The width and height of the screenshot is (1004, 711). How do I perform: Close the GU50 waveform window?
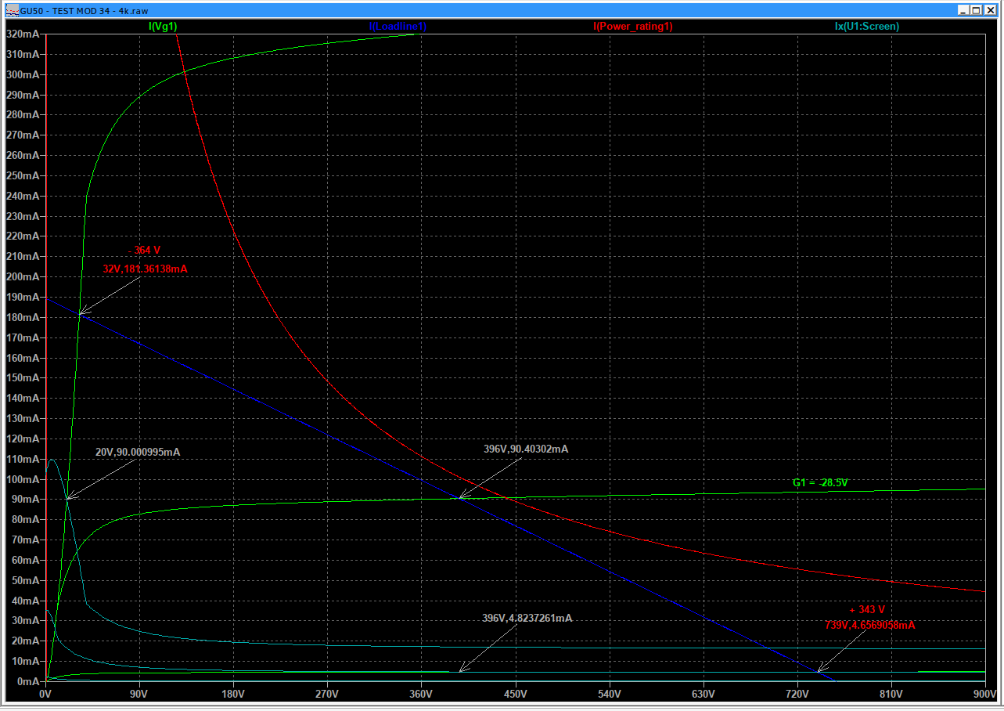(989, 10)
